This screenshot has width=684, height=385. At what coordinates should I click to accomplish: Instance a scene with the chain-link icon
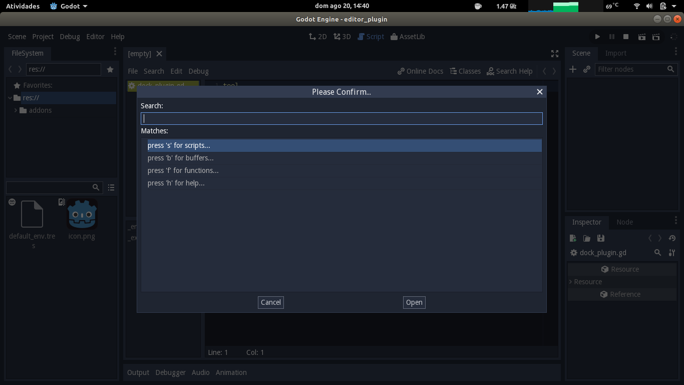pyautogui.click(x=587, y=69)
